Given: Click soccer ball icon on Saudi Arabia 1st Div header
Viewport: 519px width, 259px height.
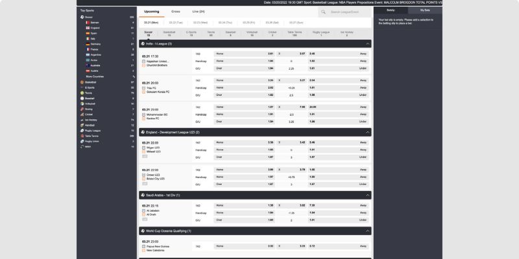Looking at the screenshot, I should (143, 196).
